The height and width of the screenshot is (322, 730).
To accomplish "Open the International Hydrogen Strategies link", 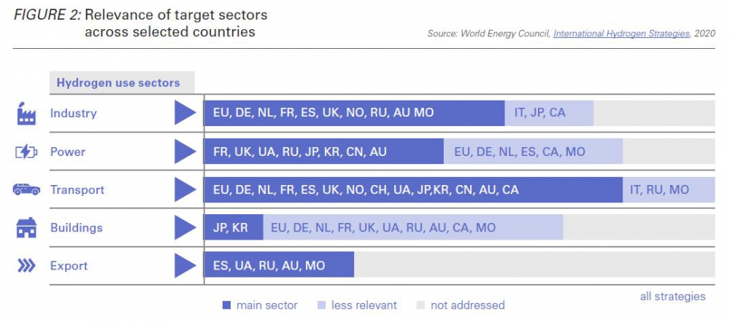I will coord(621,34).
